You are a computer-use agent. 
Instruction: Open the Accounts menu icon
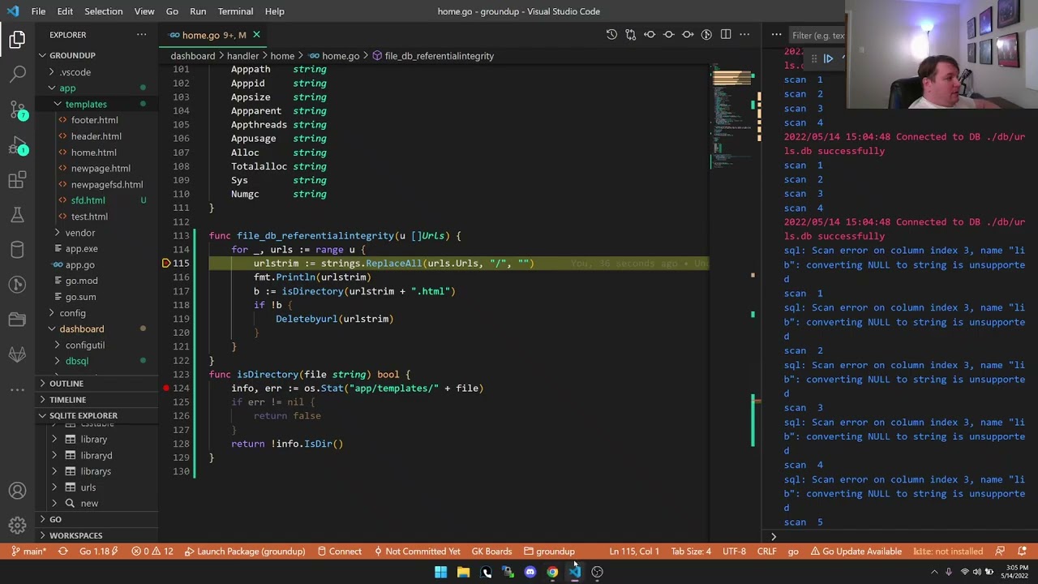point(17,491)
